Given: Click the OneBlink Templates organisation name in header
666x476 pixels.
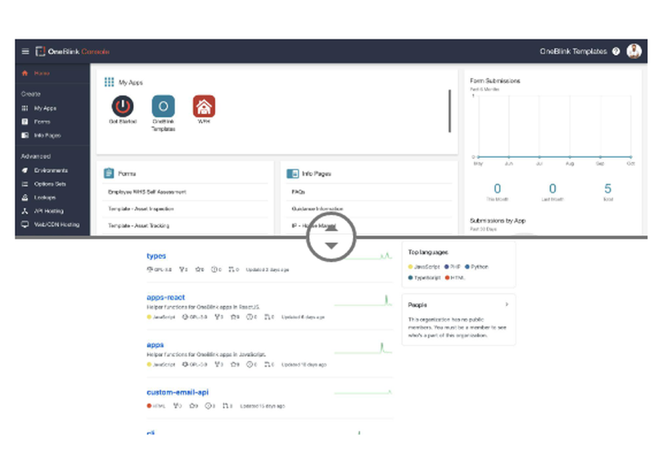Looking at the screenshot, I should pyautogui.click(x=573, y=51).
